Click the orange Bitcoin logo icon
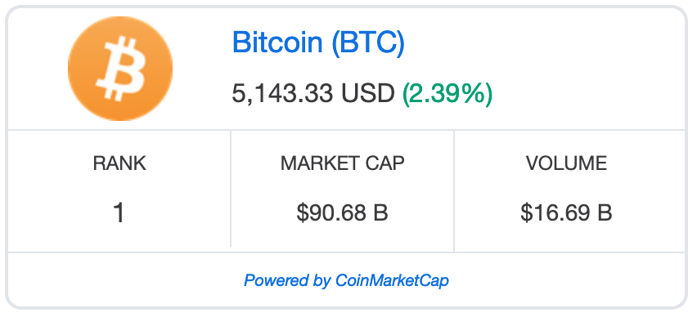 pos(120,69)
